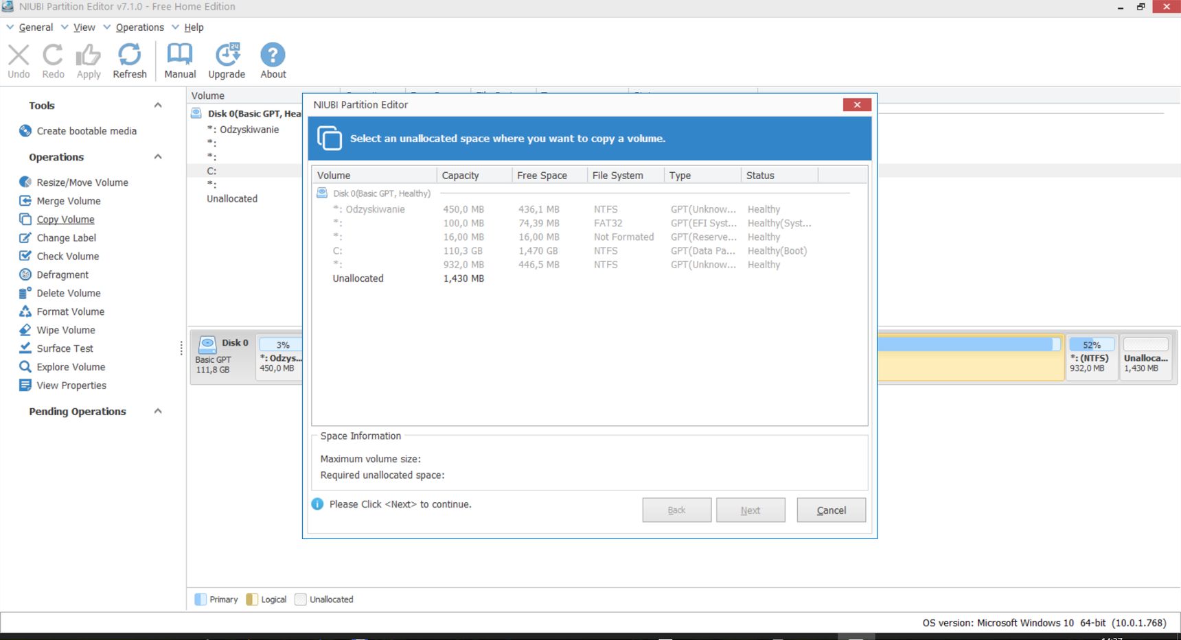Viewport: 1181px width, 640px height.
Task: Click the Apply thumbs-up icon
Action: click(88, 55)
